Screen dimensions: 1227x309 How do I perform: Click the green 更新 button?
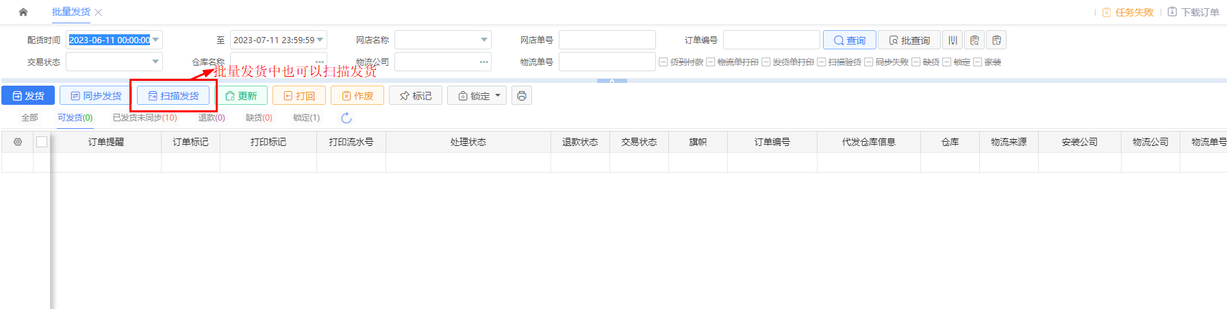[241, 96]
